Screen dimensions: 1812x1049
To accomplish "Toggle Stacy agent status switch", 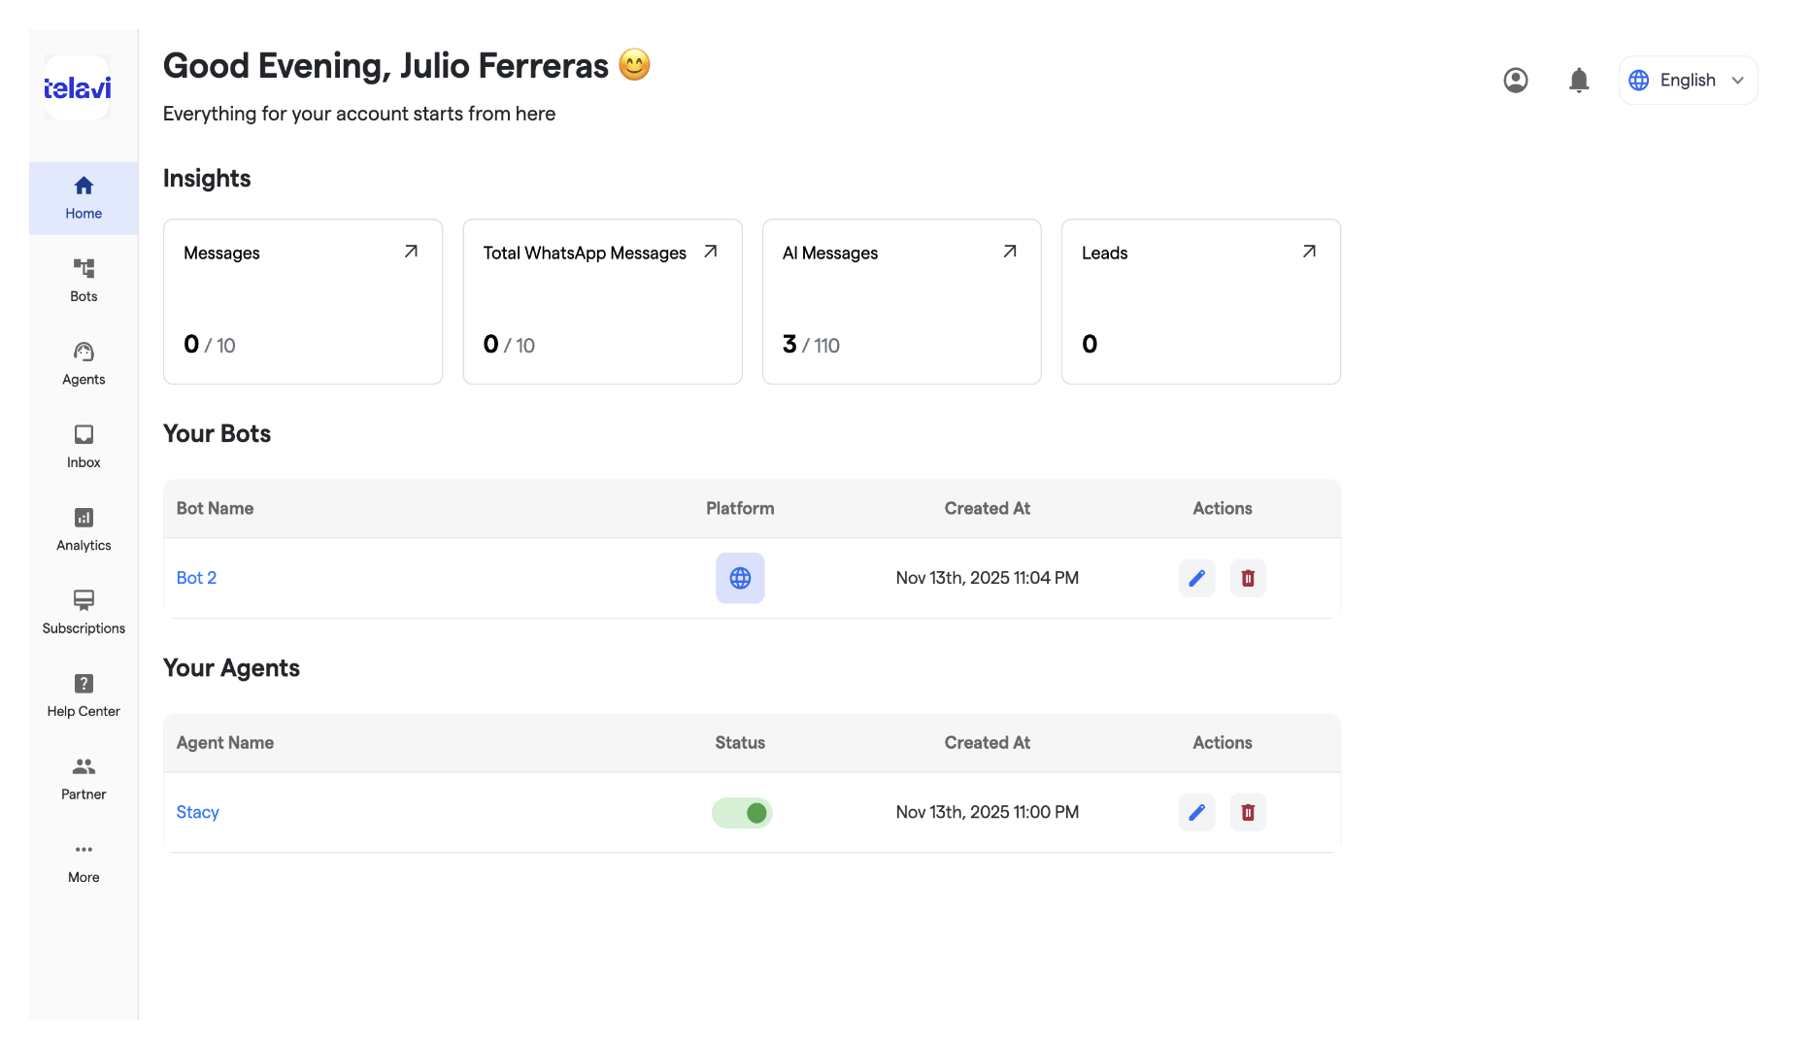I will [x=742, y=813].
